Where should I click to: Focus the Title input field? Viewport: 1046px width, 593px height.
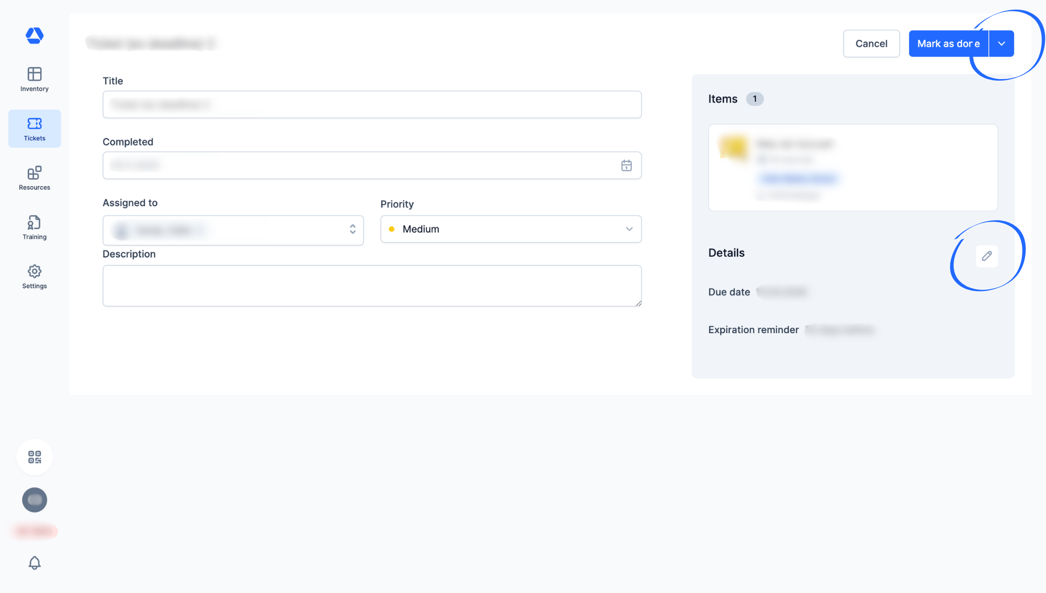click(x=371, y=105)
